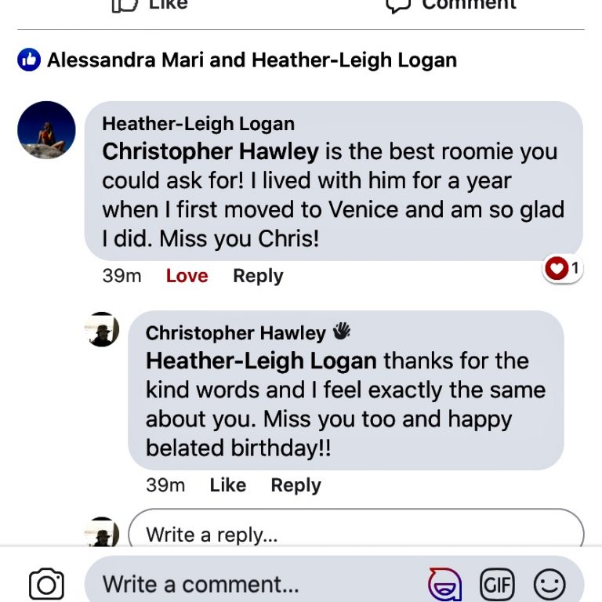Screen dimensions: 602x602
Task: Open the avatar sticker picker
Action: pyautogui.click(x=444, y=584)
